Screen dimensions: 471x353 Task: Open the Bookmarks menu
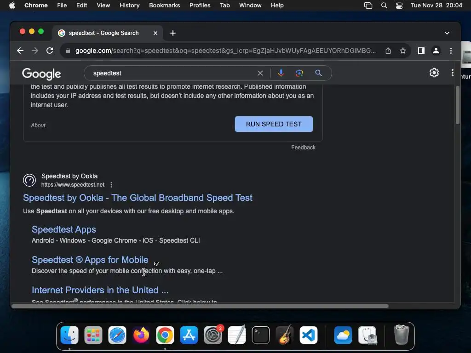click(x=165, y=6)
